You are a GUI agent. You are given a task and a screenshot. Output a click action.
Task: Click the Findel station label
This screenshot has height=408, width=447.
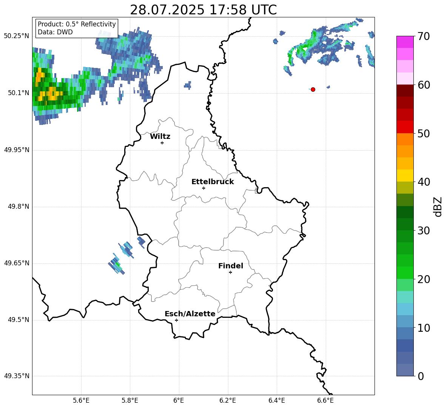coord(231,266)
